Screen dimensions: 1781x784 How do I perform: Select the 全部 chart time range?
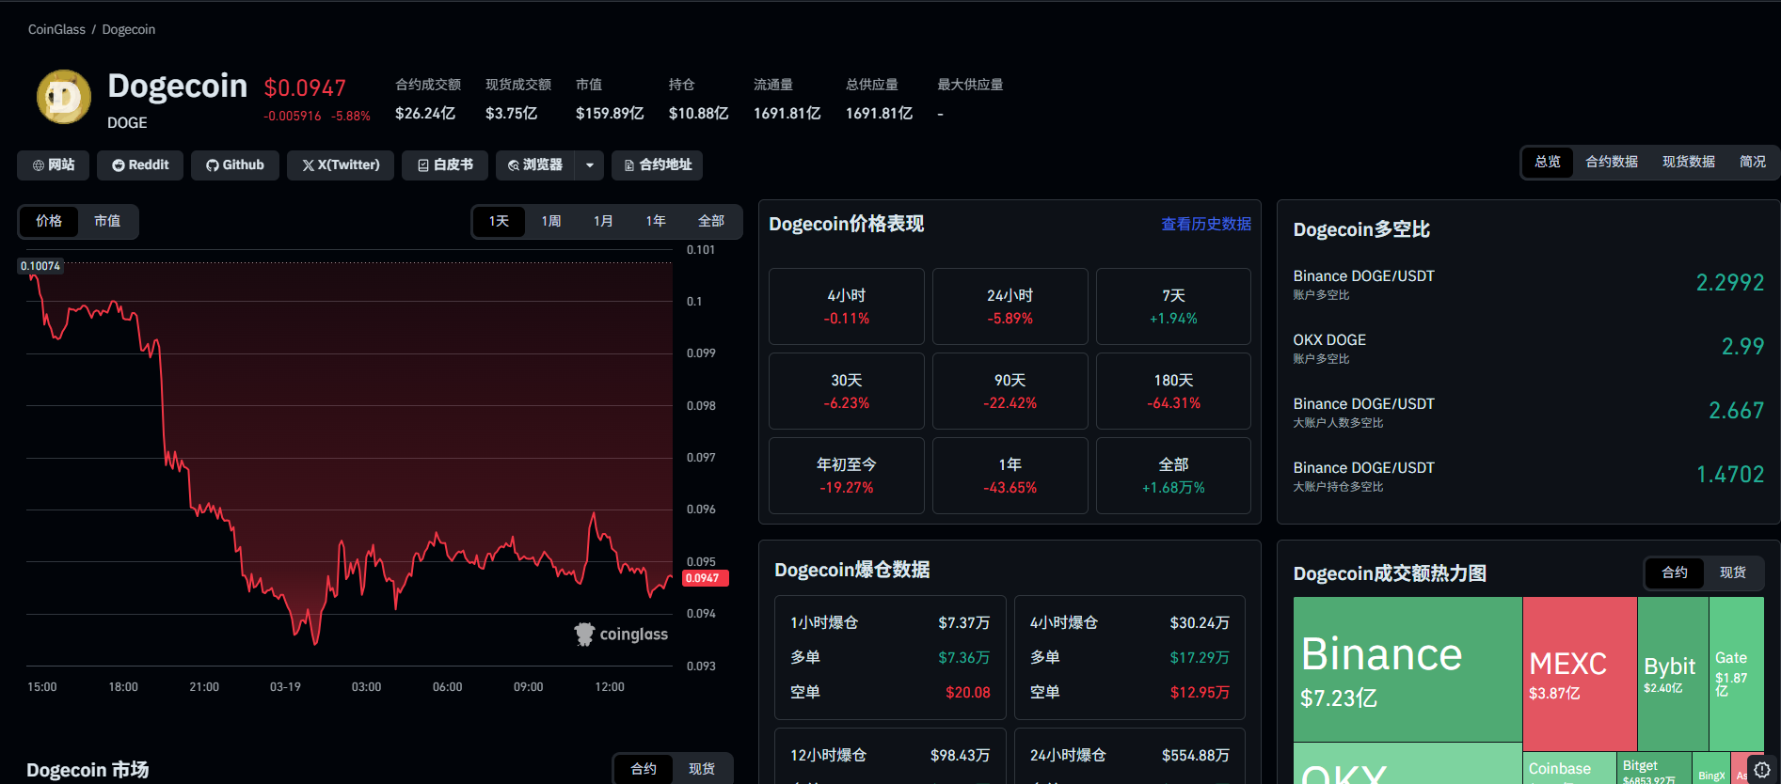[710, 221]
